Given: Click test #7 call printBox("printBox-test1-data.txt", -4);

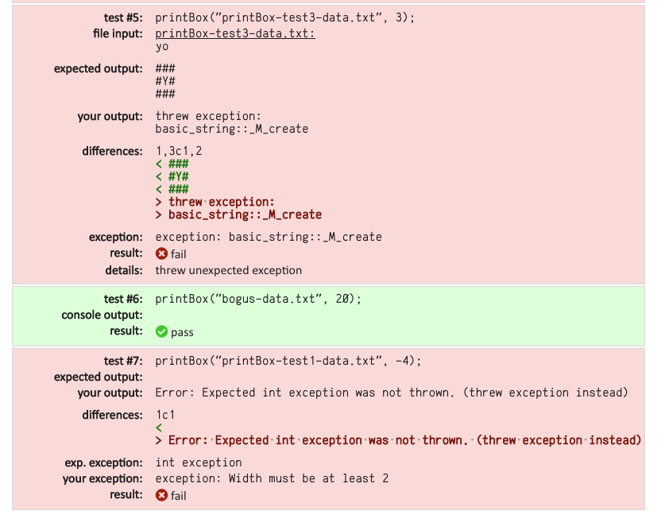Looking at the screenshot, I should 288,362.
